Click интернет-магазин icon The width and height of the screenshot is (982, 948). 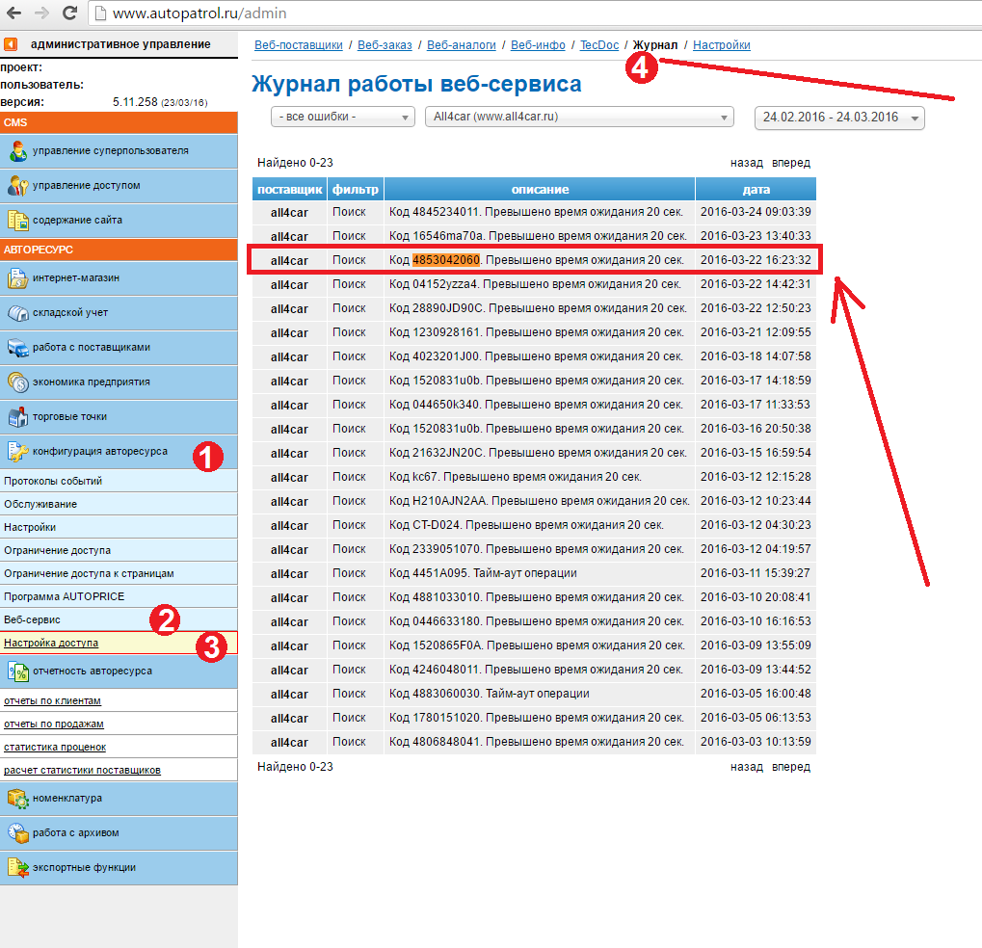coord(17,277)
